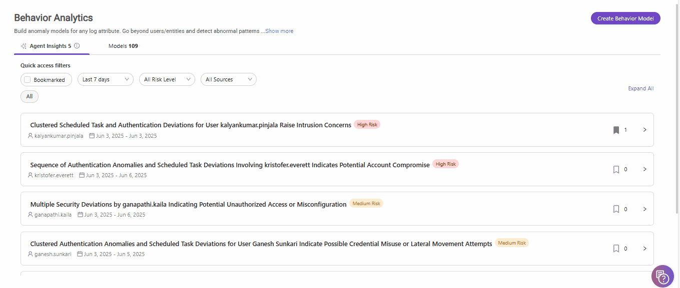This screenshot has width=680, height=288.
Task: Bookmark the kristofer.everett account compromise insight
Action: coord(616,169)
